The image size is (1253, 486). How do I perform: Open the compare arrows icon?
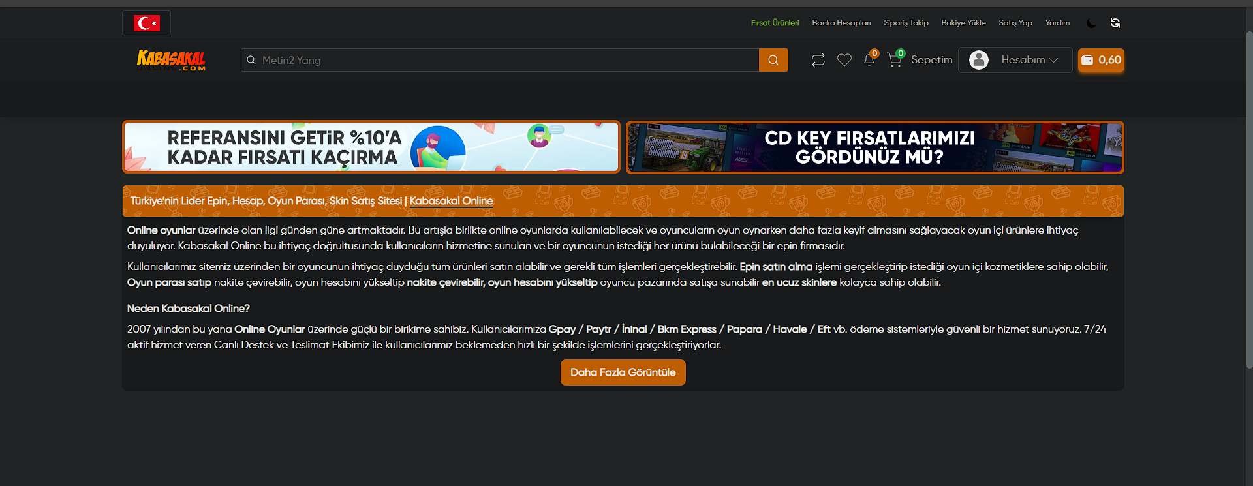click(x=818, y=60)
